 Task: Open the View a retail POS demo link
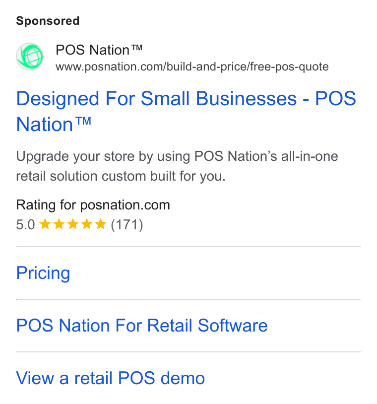coord(111,378)
